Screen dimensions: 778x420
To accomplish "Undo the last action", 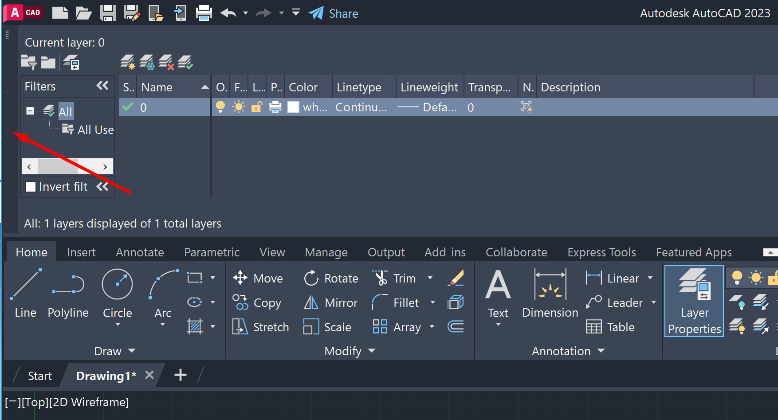I will pyautogui.click(x=228, y=13).
